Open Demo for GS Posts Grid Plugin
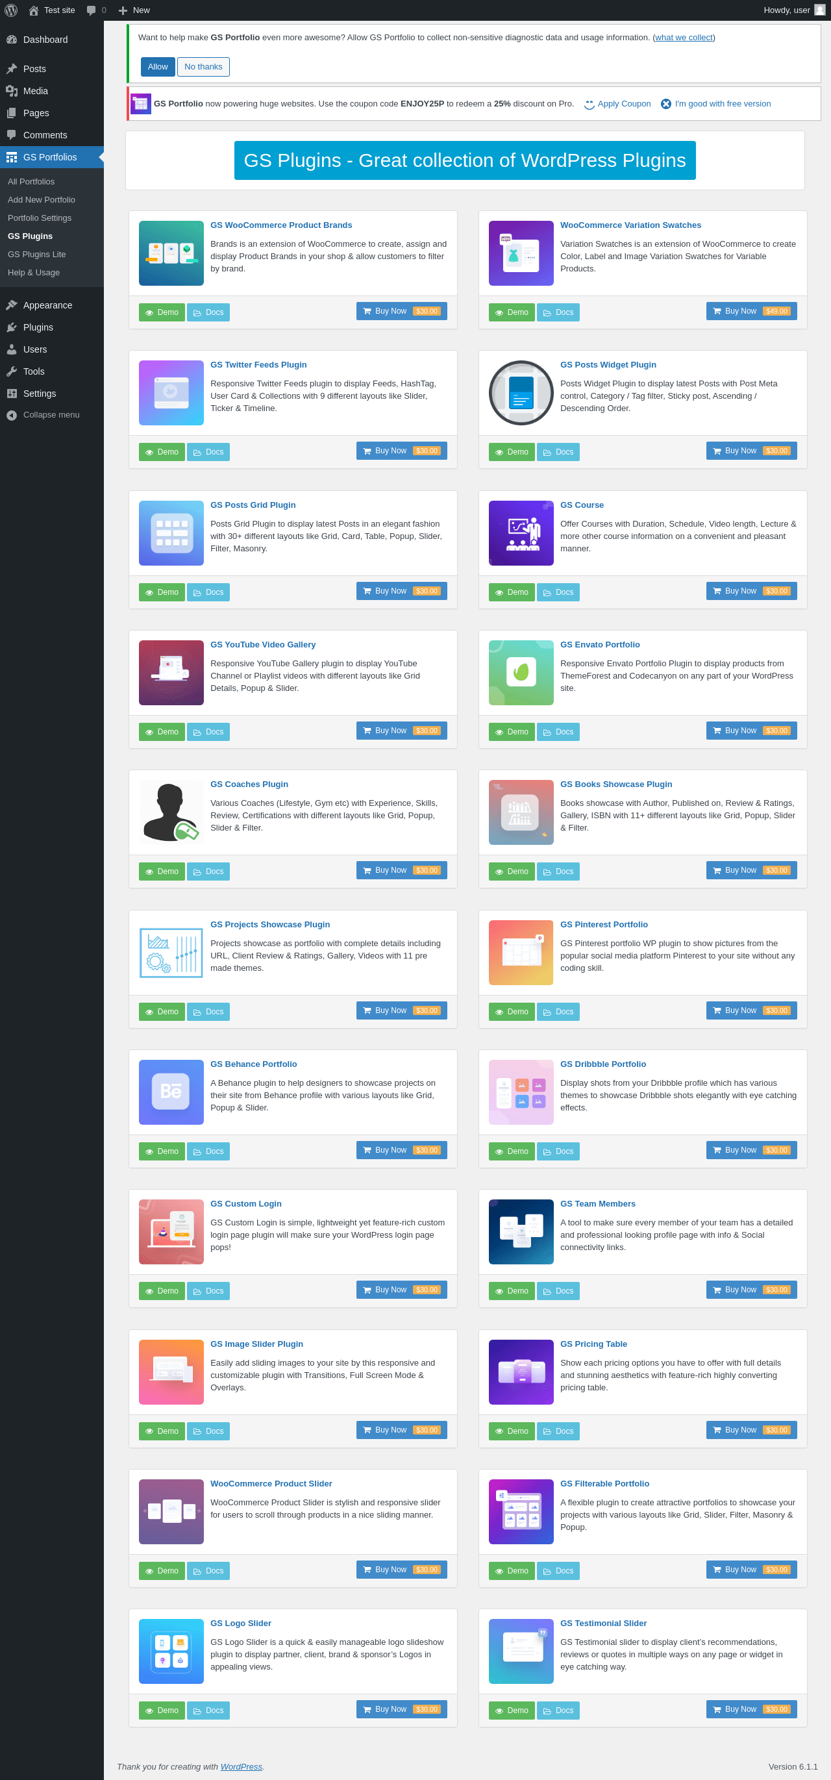 pyautogui.click(x=162, y=592)
